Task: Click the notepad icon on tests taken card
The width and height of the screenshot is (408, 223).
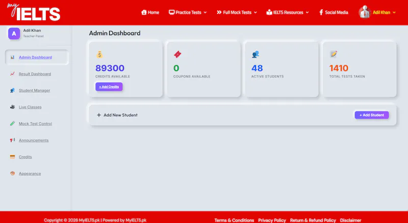Action: (334, 54)
